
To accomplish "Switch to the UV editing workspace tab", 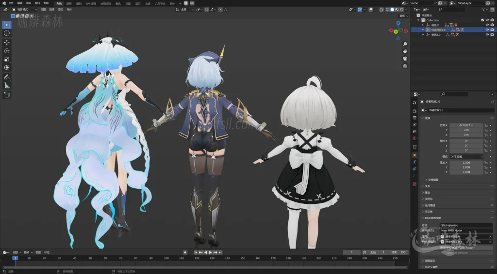I will point(91,3).
